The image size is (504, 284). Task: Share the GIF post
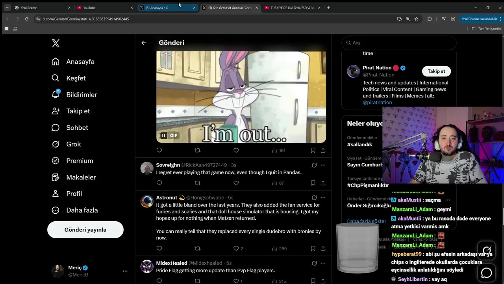coord(323,150)
